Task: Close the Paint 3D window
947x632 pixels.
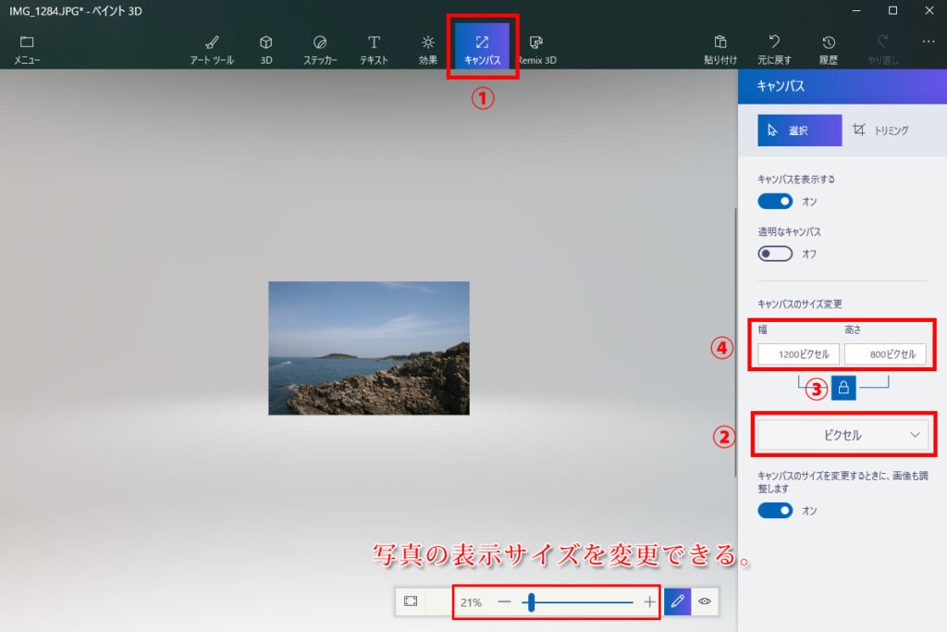Action: point(929,11)
